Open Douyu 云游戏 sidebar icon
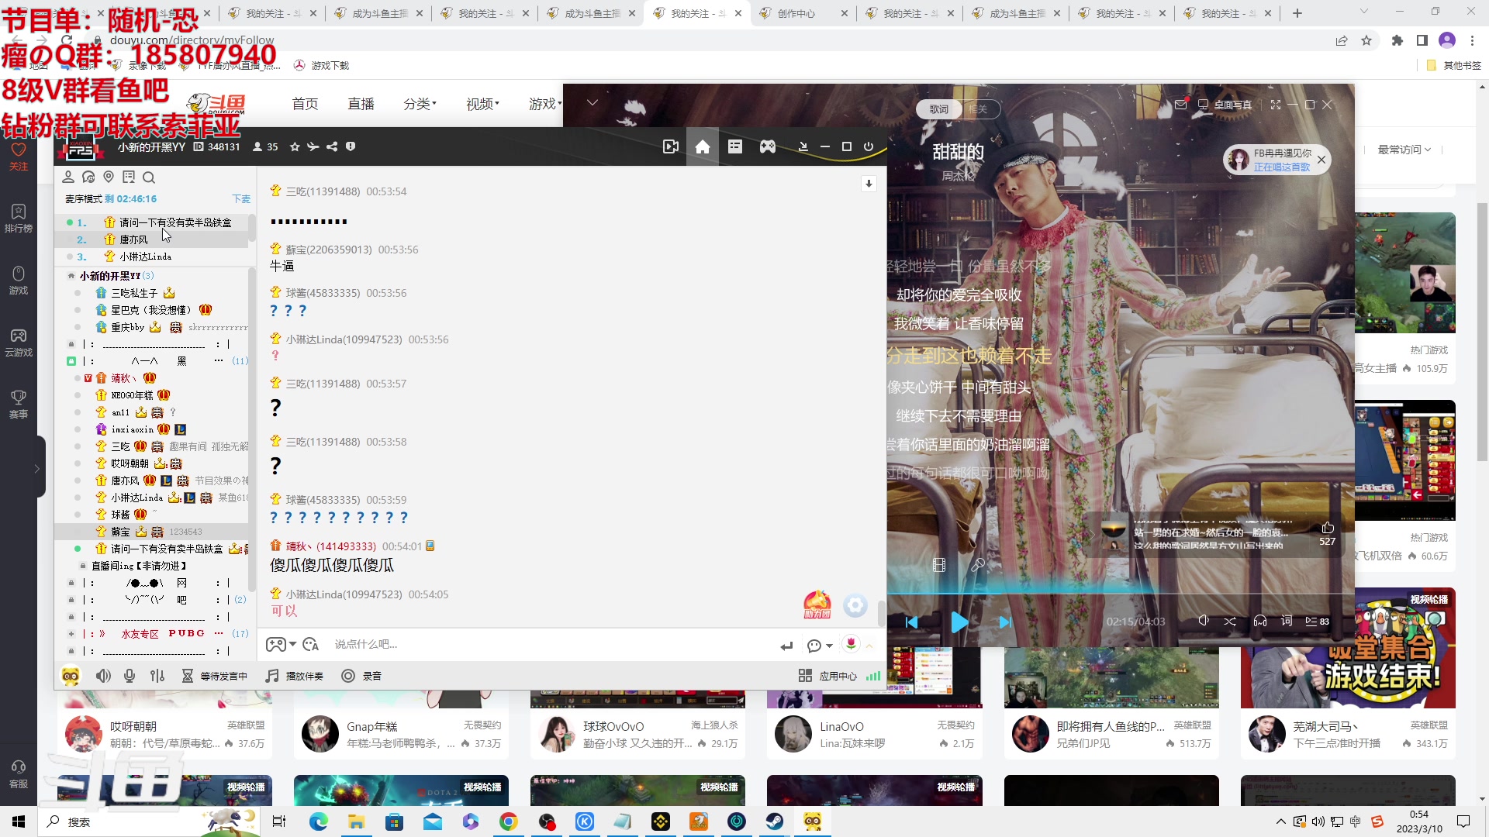The width and height of the screenshot is (1489, 837). pyautogui.click(x=19, y=342)
